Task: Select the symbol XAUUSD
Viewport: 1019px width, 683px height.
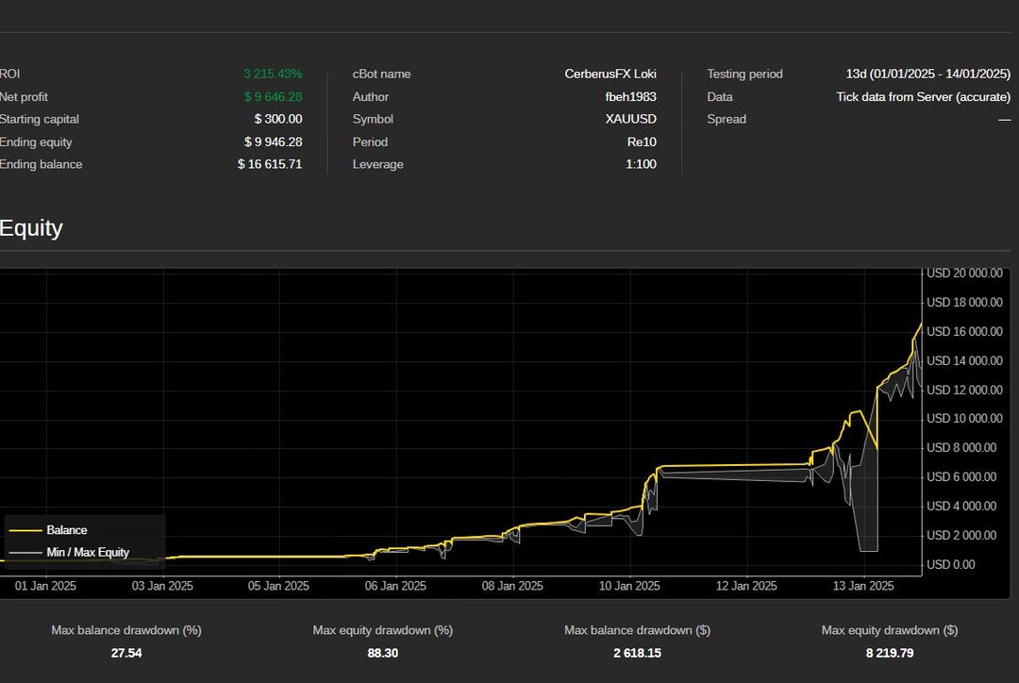Action: pos(629,119)
